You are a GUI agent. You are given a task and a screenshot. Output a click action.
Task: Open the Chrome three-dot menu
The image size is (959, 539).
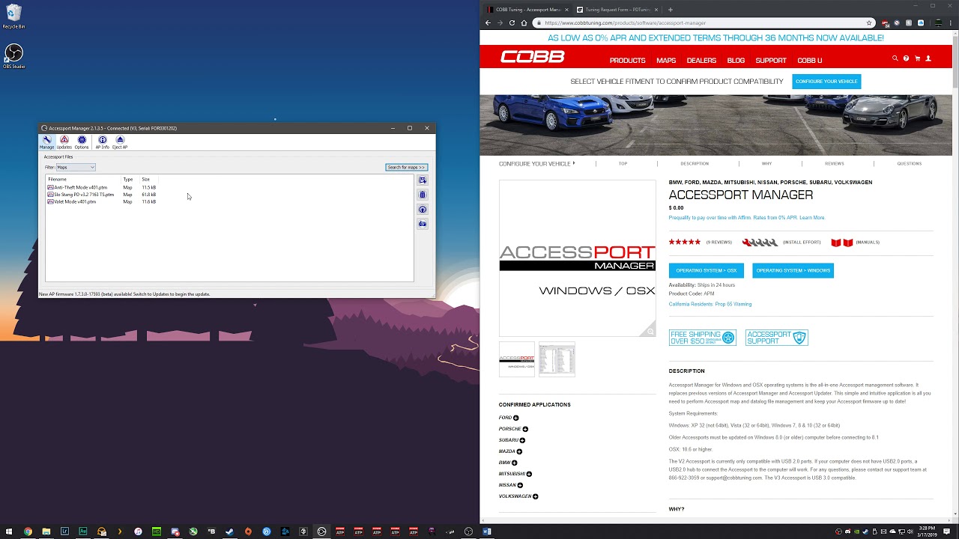tap(952, 23)
